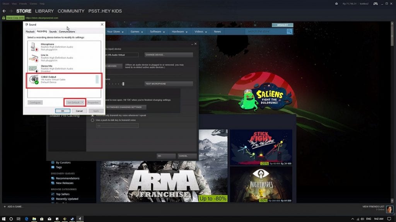Viewport: 396px width, 222px height.
Task: Open Task View on the taskbar
Action: pyautogui.click(x=19, y=219)
